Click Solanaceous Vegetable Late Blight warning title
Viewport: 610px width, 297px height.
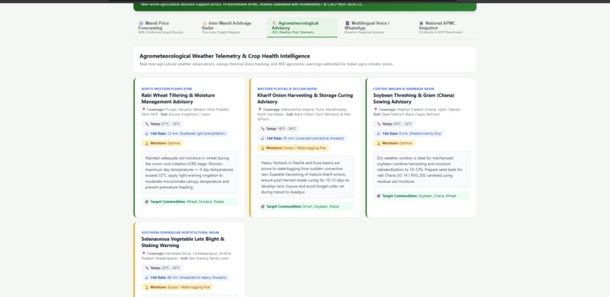pyautogui.click(x=183, y=243)
